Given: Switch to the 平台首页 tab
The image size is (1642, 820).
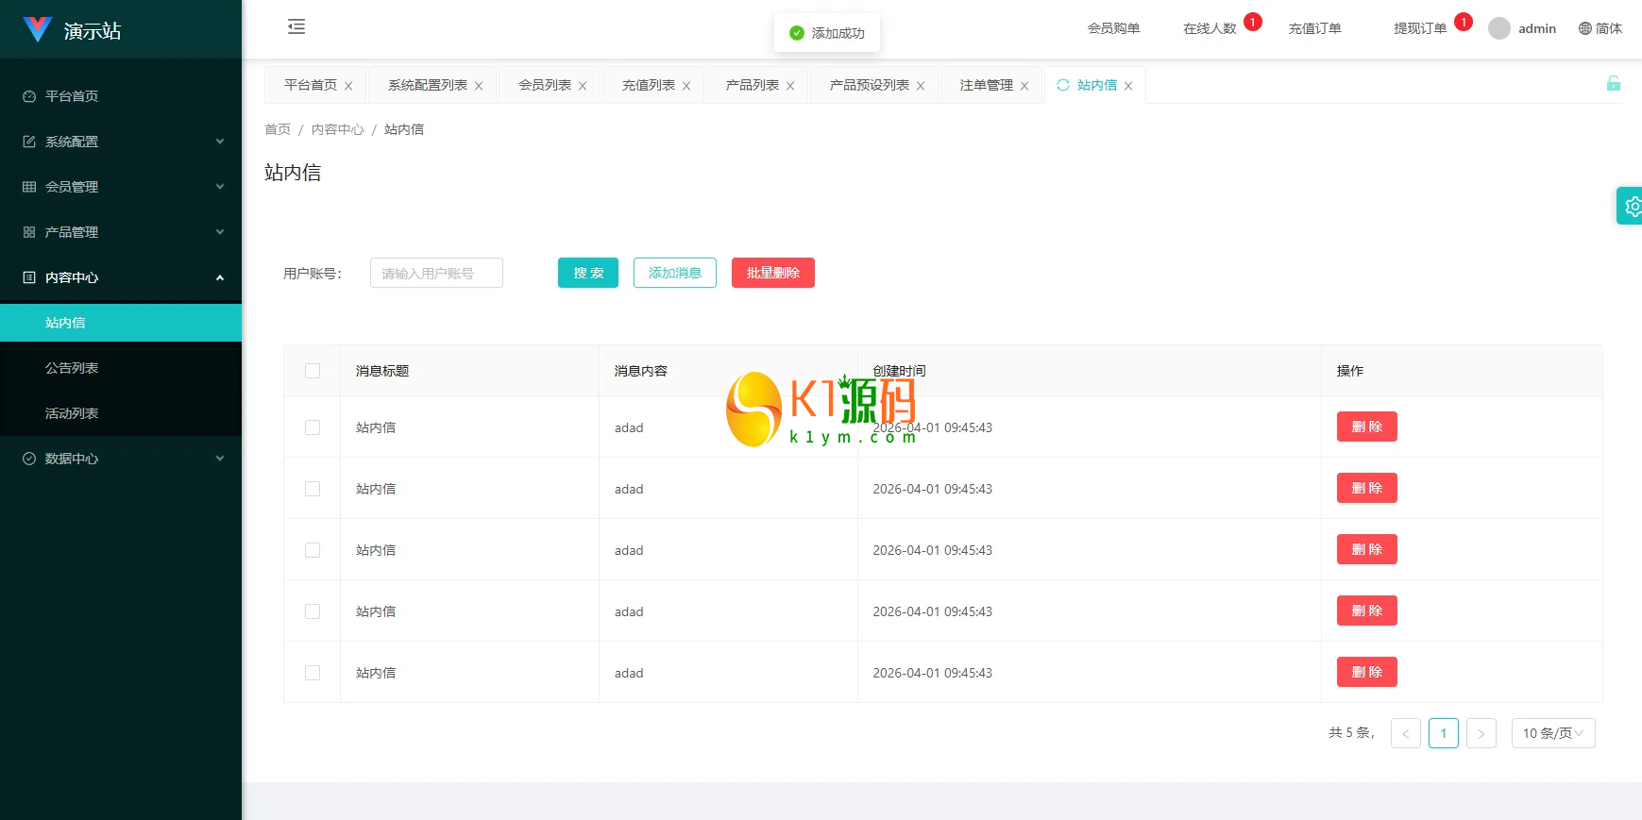Looking at the screenshot, I should [x=311, y=85].
